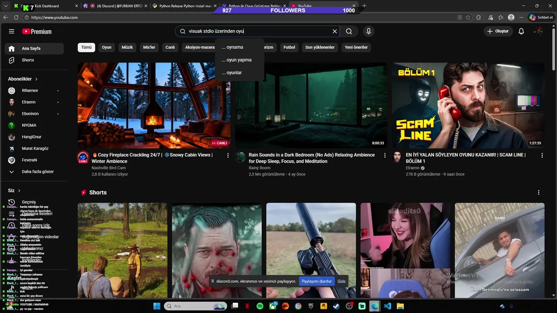Open the account avatar menu
This screenshot has width=557, height=313.
tap(538, 31)
